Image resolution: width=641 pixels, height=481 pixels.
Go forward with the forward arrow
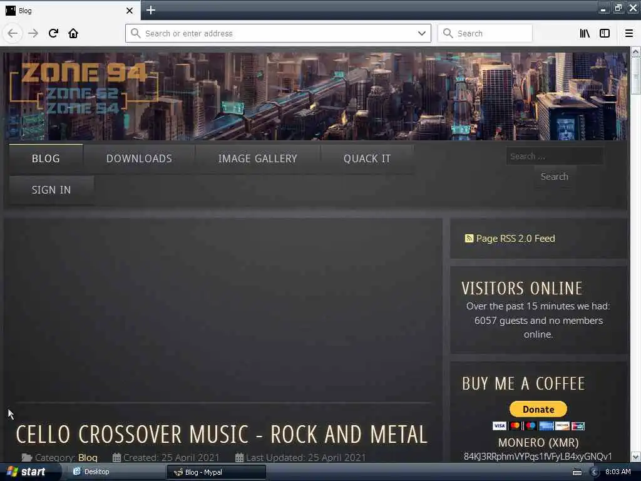[x=33, y=33]
